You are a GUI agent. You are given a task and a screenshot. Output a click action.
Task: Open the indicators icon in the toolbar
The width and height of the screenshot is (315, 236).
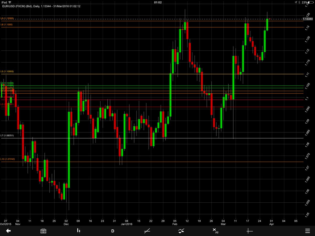[181, 231]
